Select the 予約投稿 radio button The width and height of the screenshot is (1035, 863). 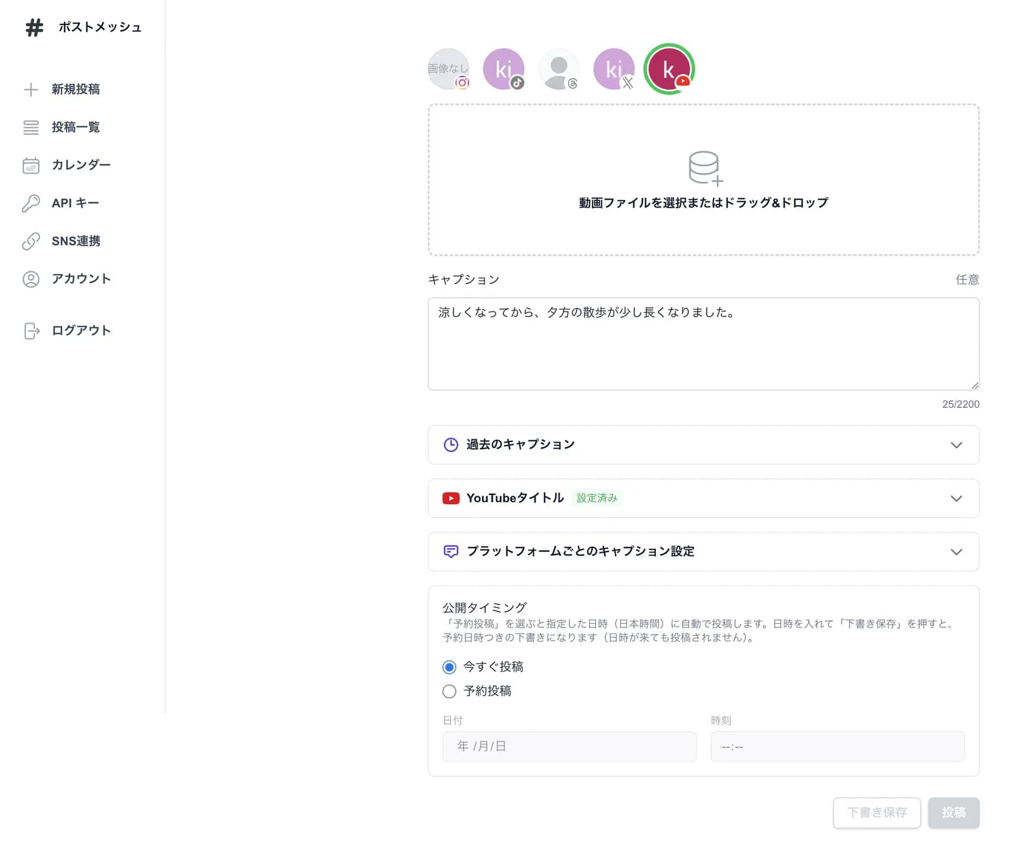[450, 692]
